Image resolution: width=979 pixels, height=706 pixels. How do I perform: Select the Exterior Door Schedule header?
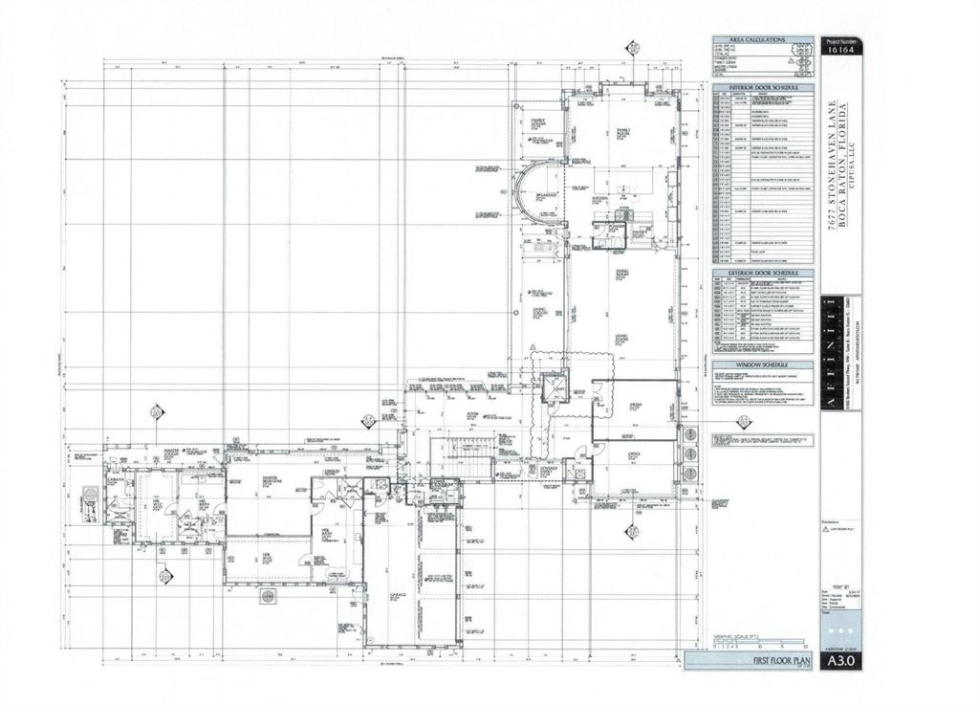762,273
